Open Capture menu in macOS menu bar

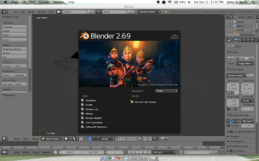pos(44,2)
